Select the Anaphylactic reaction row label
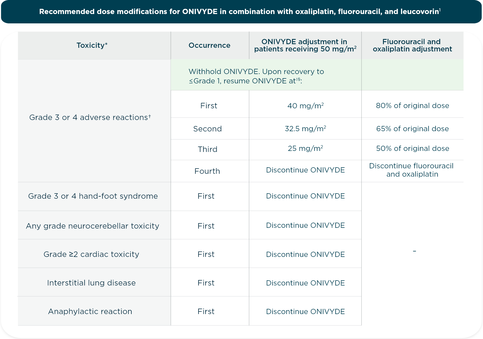Screen dimensions: 483x339 pyautogui.click(x=90, y=311)
